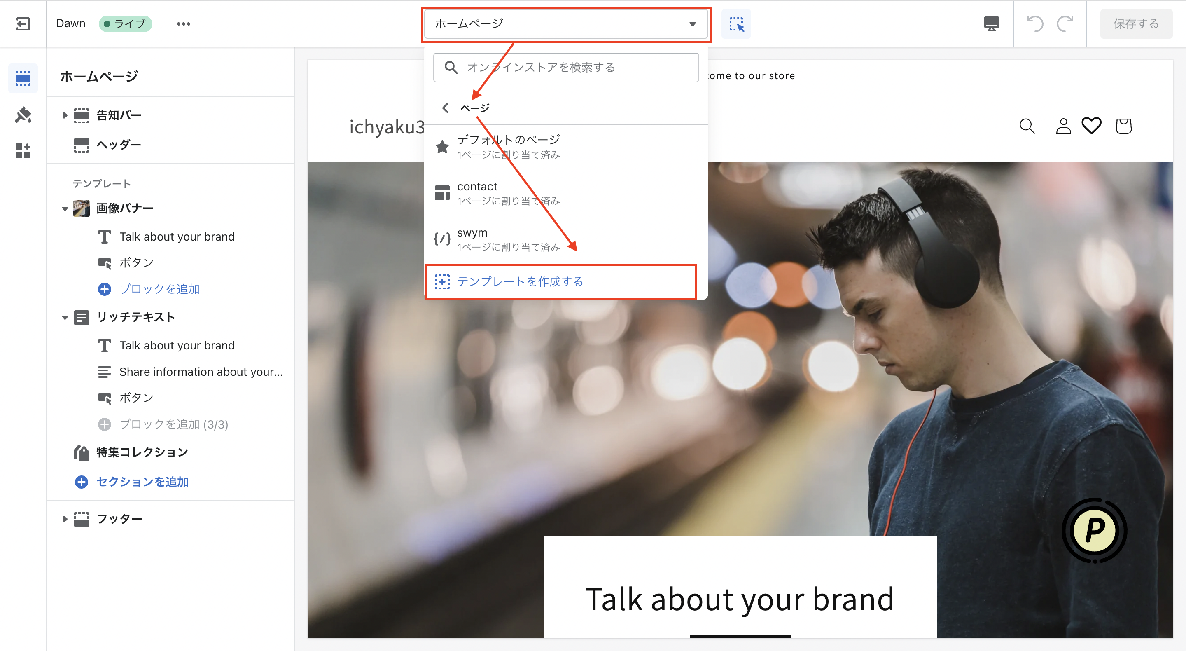Click the round P points badge
This screenshot has width=1186, height=651.
(x=1095, y=530)
